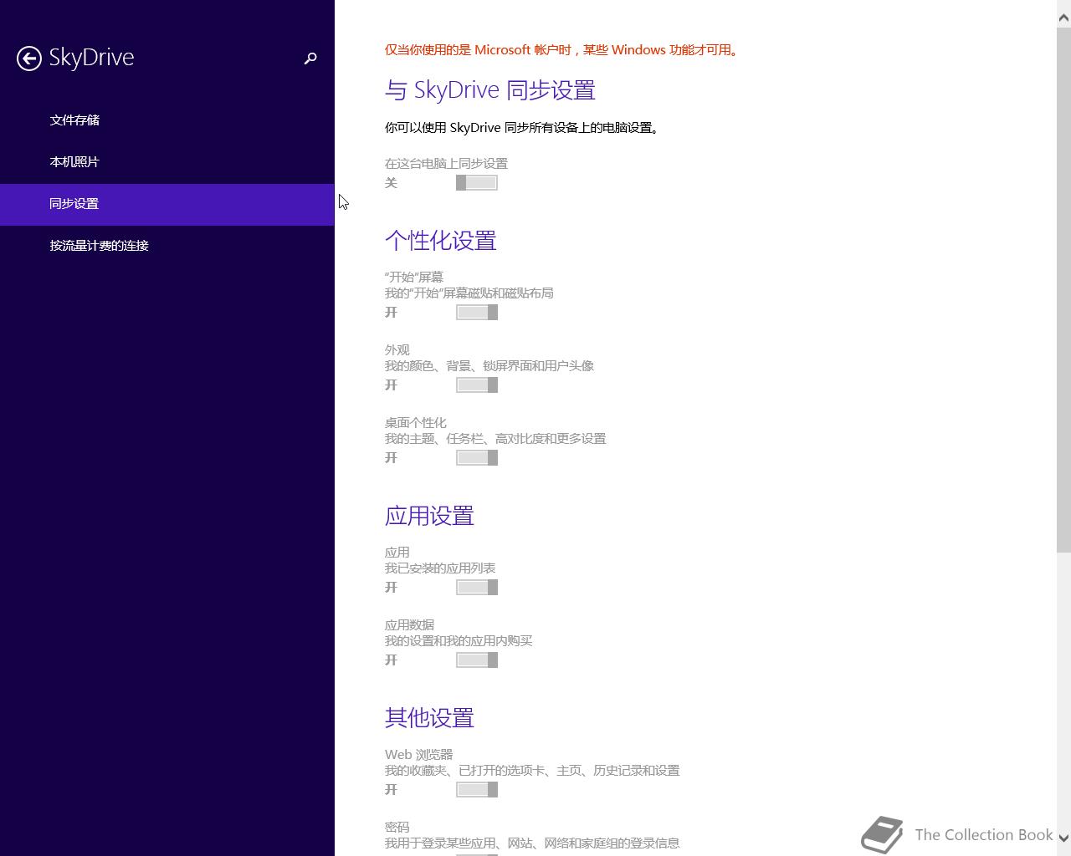Click the 应用设置 heading
The height and width of the screenshot is (856, 1071).
[x=430, y=516]
